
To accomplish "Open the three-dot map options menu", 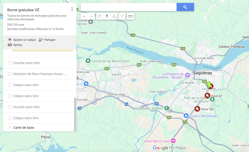I will coord(72,10).
